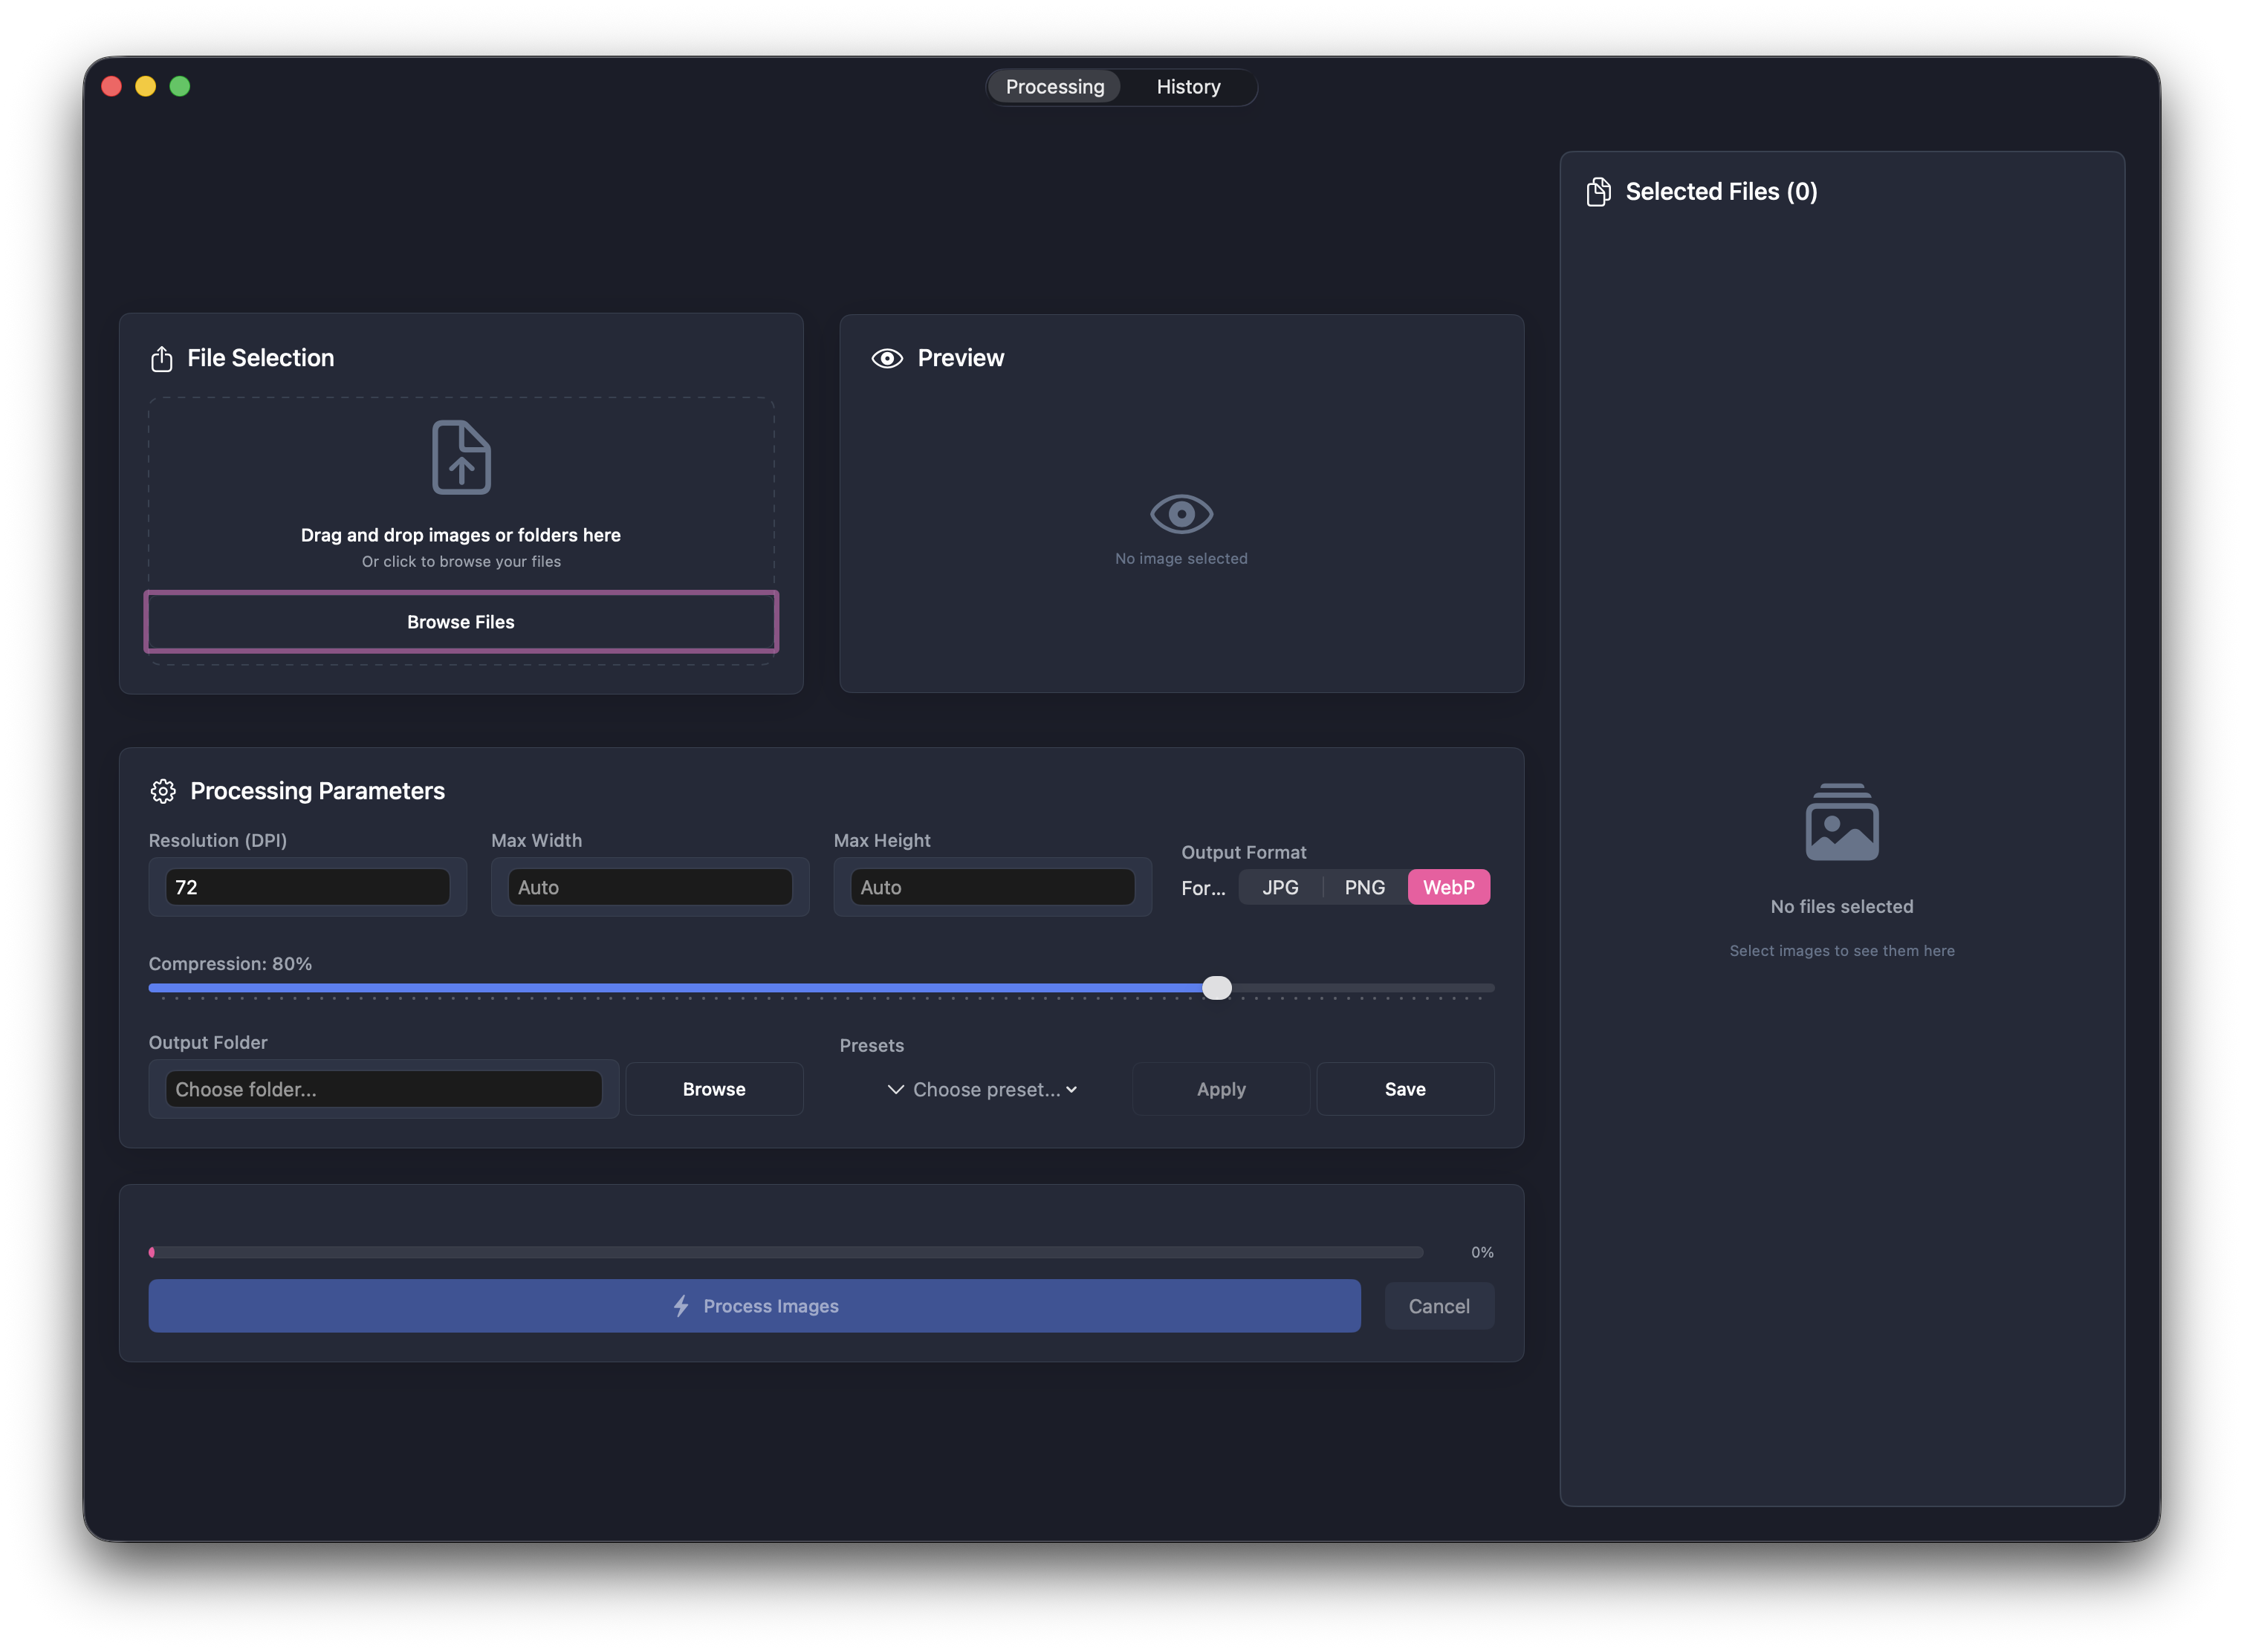This screenshot has height=1652, width=2244.
Task: Select JPG output format
Action: pyautogui.click(x=1280, y=888)
